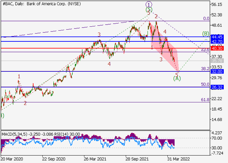The height and width of the screenshot is (163, 228).
Task: Click the green (5) wave label at the peak
Action: (x=149, y=10)
